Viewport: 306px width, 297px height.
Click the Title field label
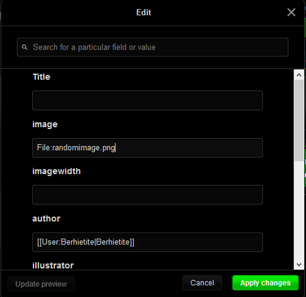42,77
